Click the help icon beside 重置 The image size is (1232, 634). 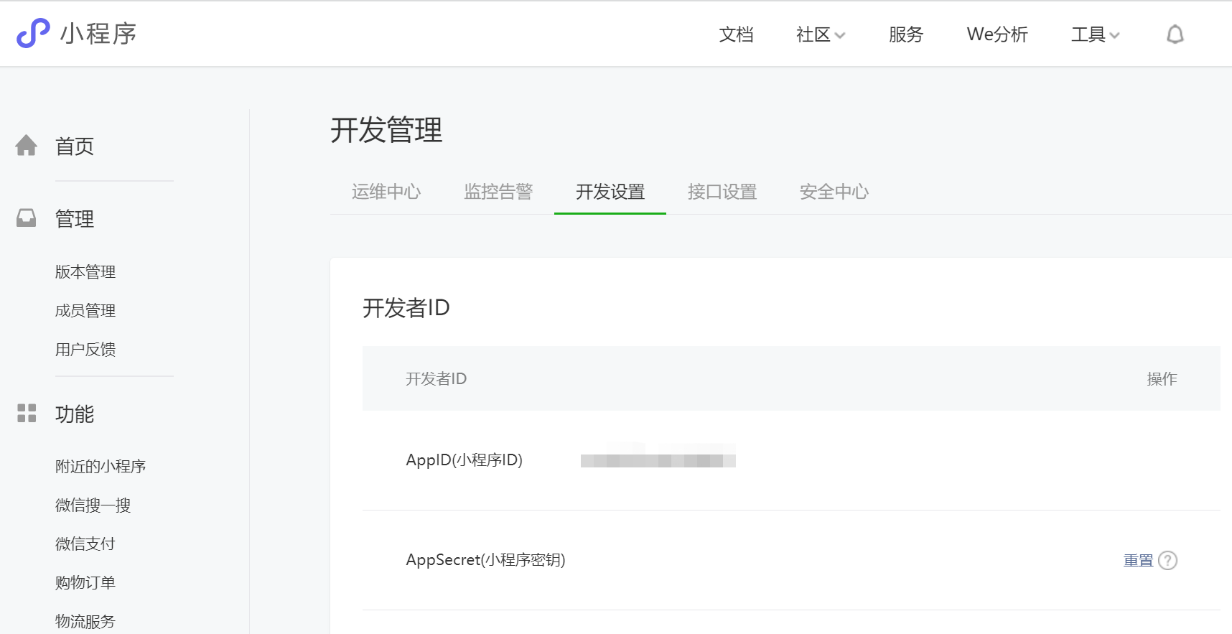(1168, 560)
